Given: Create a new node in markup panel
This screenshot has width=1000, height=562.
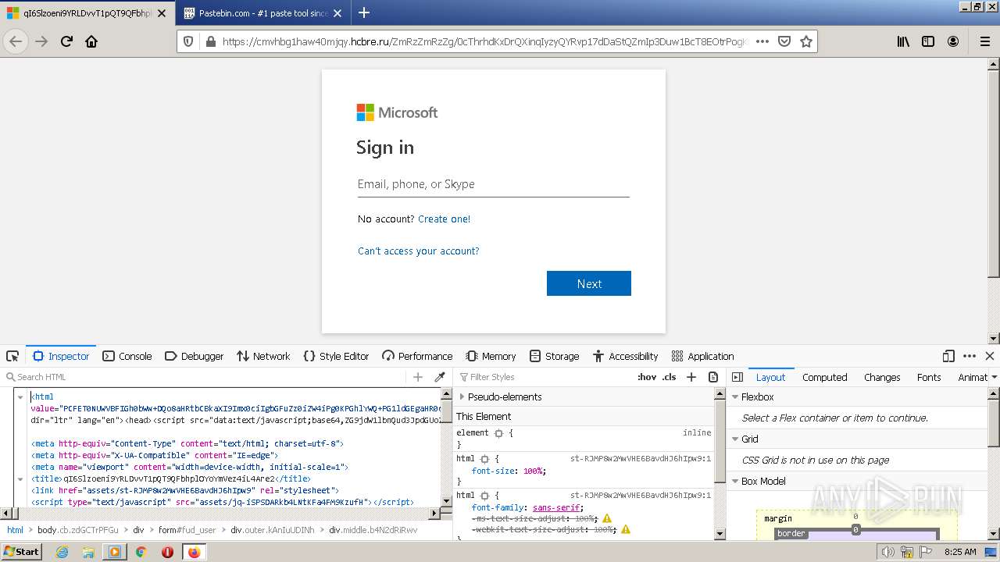Looking at the screenshot, I should (x=418, y=377).
